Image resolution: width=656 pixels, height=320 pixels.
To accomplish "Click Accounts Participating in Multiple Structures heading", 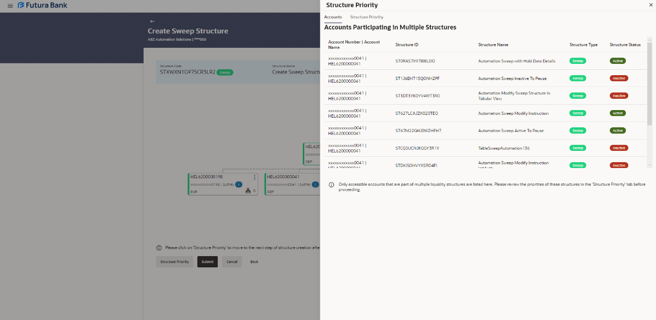I will pos(390,27).
